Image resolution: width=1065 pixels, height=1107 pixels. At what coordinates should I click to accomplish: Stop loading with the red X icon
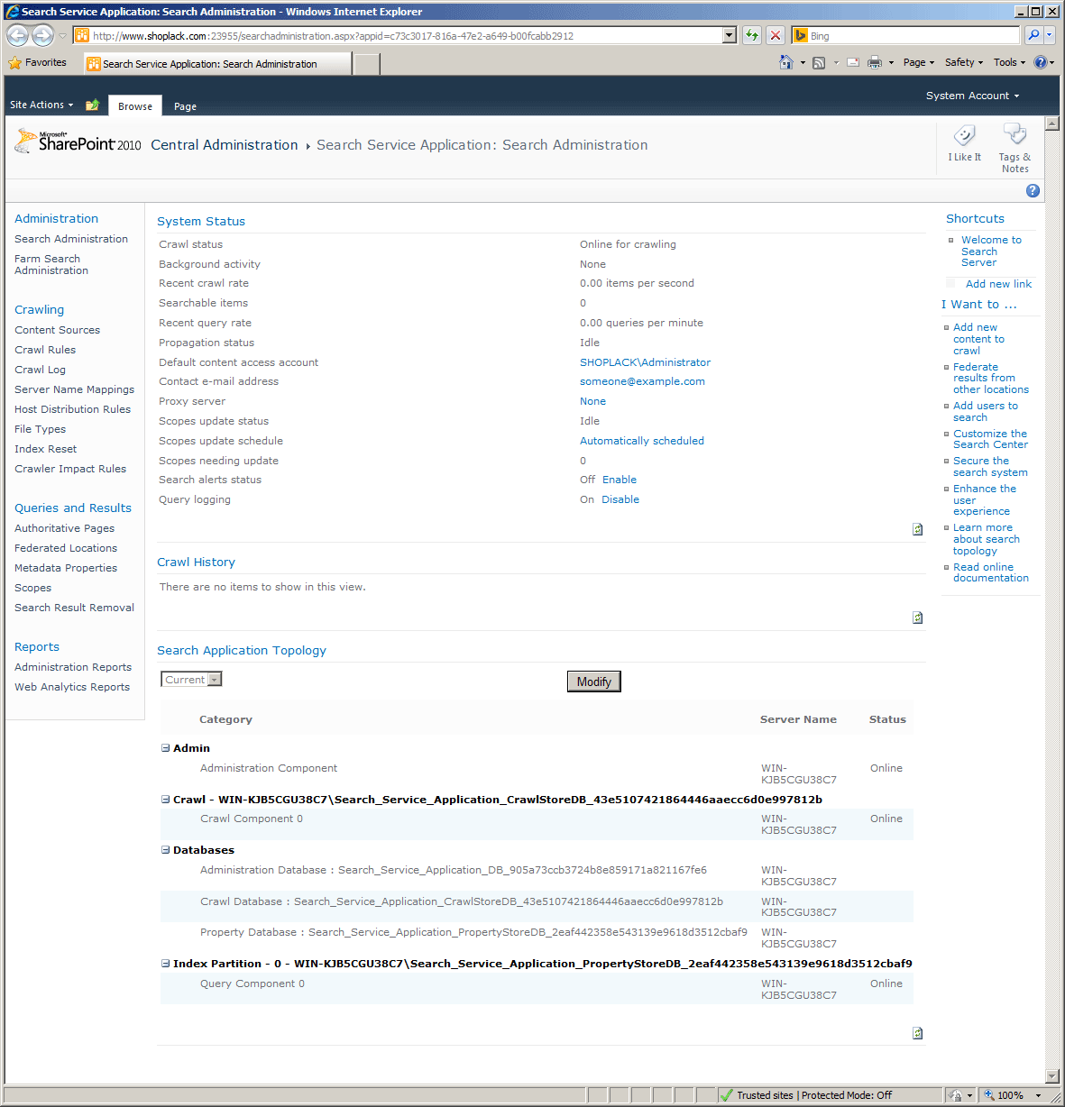775,35
